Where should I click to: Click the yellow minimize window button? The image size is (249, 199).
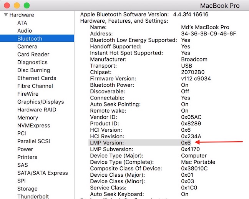[x=17, y=5]
